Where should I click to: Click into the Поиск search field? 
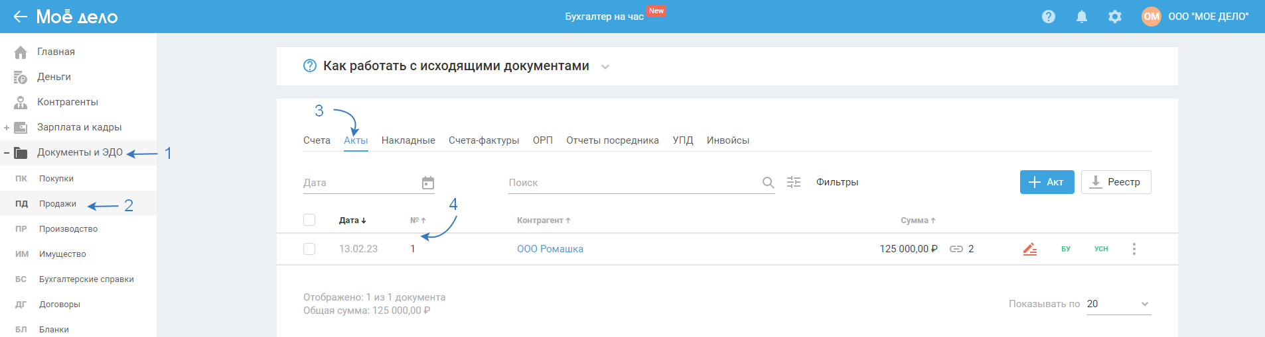pyautogui.click(x=631, y=183)
